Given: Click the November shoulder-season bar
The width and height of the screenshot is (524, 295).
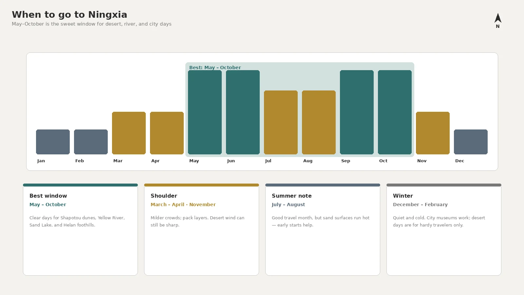Looking at the screenshot, I should pos(433,133).
